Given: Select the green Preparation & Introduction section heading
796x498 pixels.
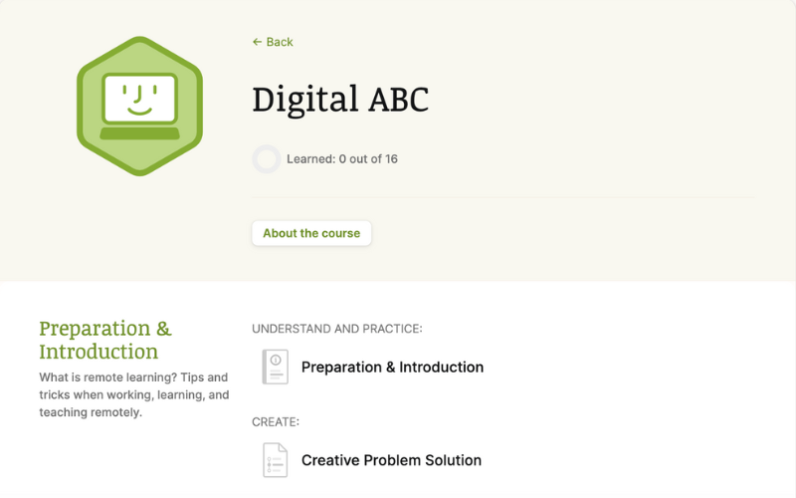Looking at the screenshot, I should 105,340.
